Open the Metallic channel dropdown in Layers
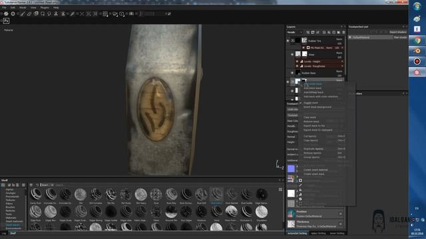The height and width of the screenshot is (239, 426). tap(294, 33)
